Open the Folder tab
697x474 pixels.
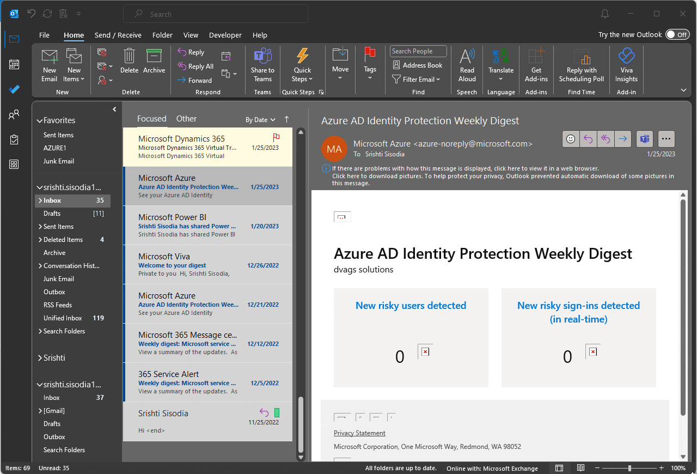162,35
